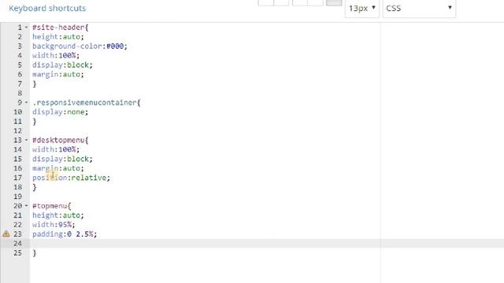Viewport: 504px width, 283px height.
Task: Open the CSS language mode dropdown
Action: point(419,9)
